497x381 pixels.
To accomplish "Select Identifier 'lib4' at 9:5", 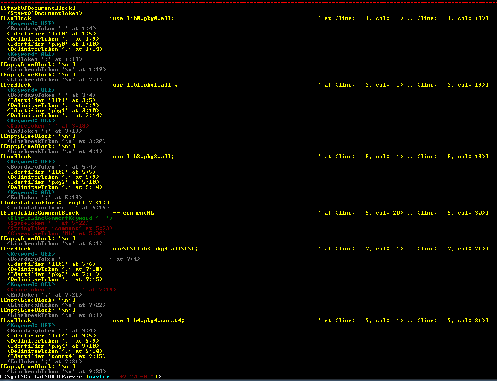I will (x=51, y=336).
